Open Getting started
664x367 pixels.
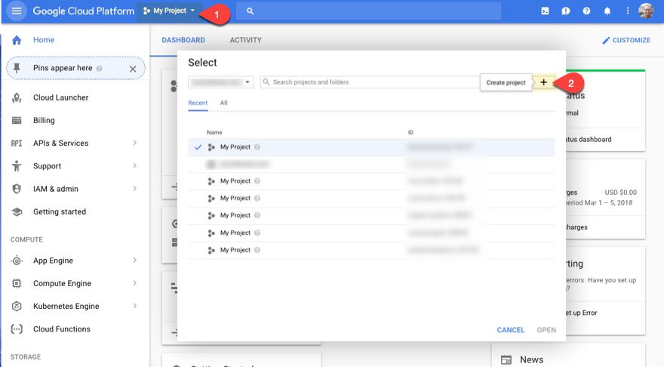pyautogui.click(x=60, y=212)
